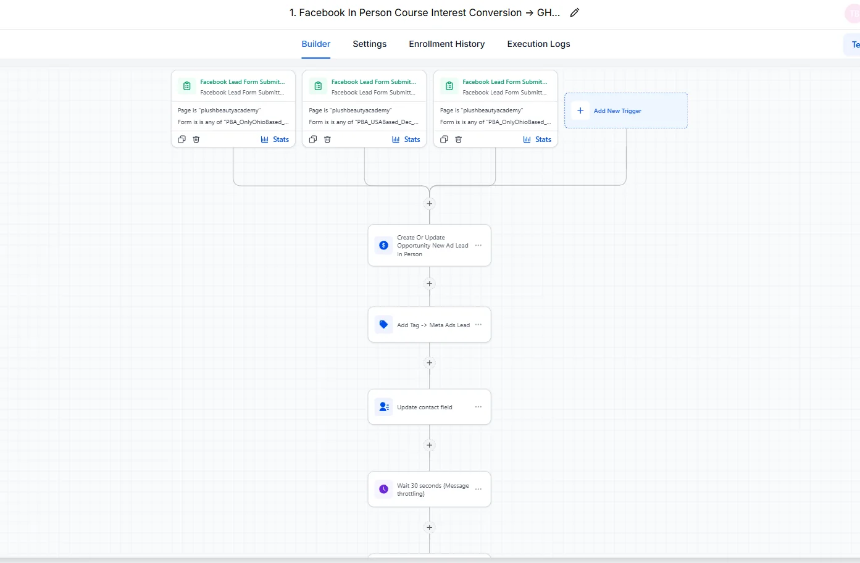
Task: Click the tag icon on Add Tag action
Action: click(x=383, y=325)
